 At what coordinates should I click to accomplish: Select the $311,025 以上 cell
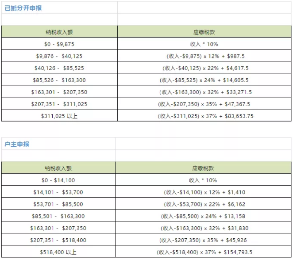pyautogui.click(x=59, y=116)
